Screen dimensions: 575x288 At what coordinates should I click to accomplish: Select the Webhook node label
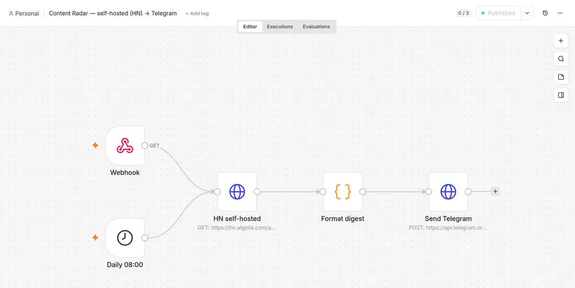(x=125, y=172)
